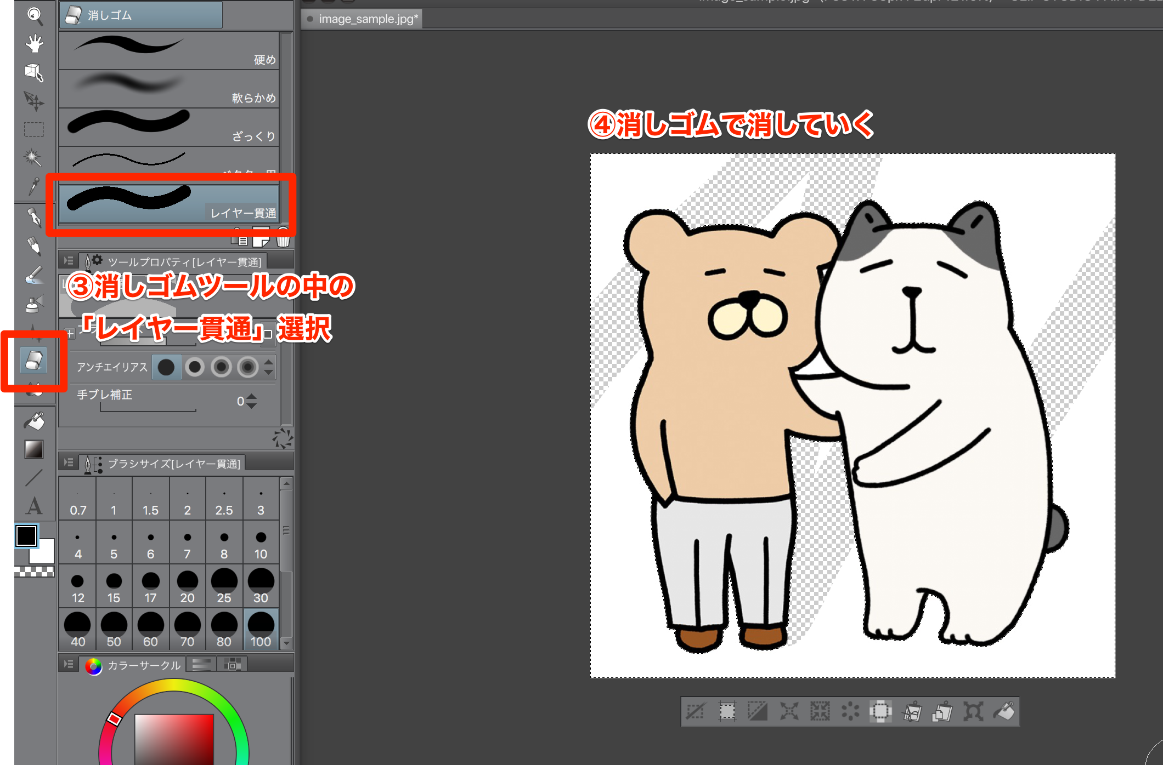The image size is (1163, 765).
Task: Set anti-aliasing to None
Action: [166, 367]
